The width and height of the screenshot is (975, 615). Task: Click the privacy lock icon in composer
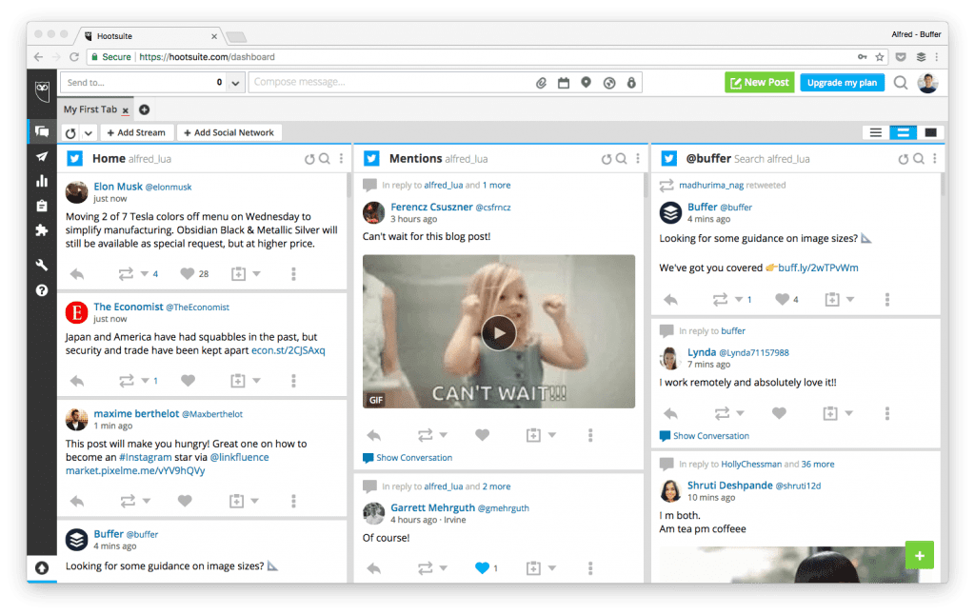(631, 82)
